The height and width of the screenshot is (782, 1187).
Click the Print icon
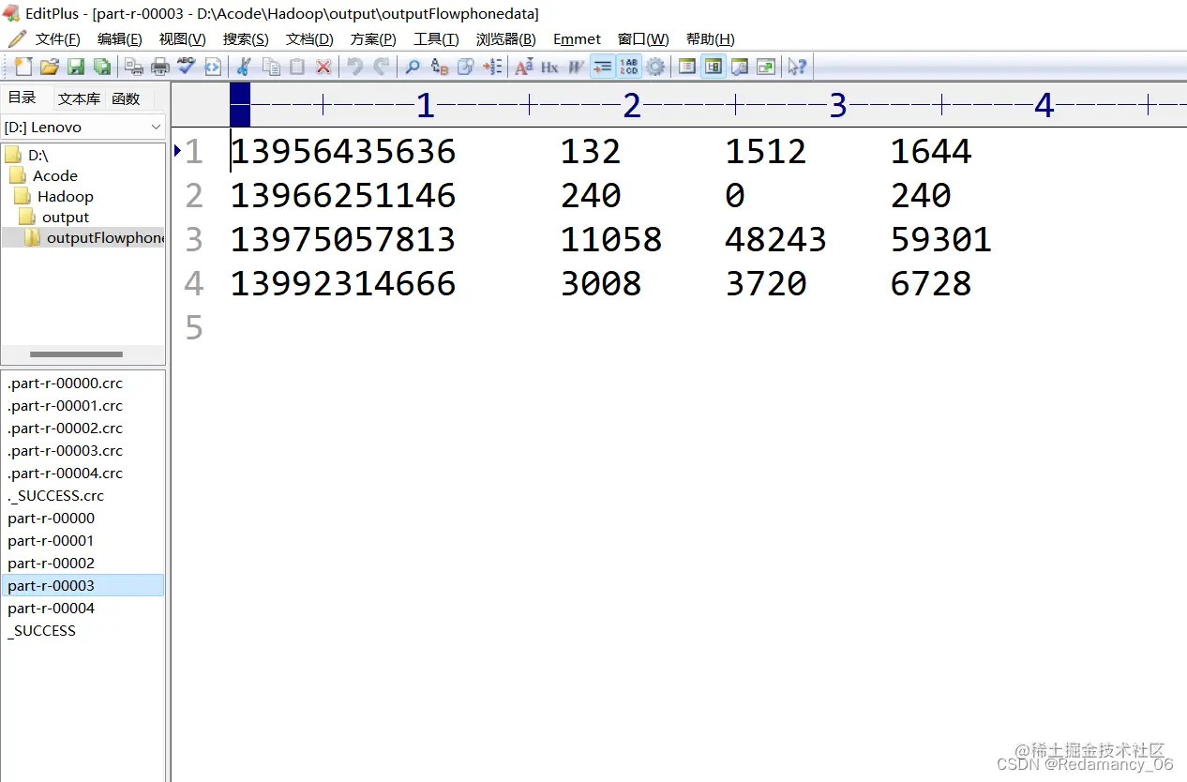[x=160, y=67]
